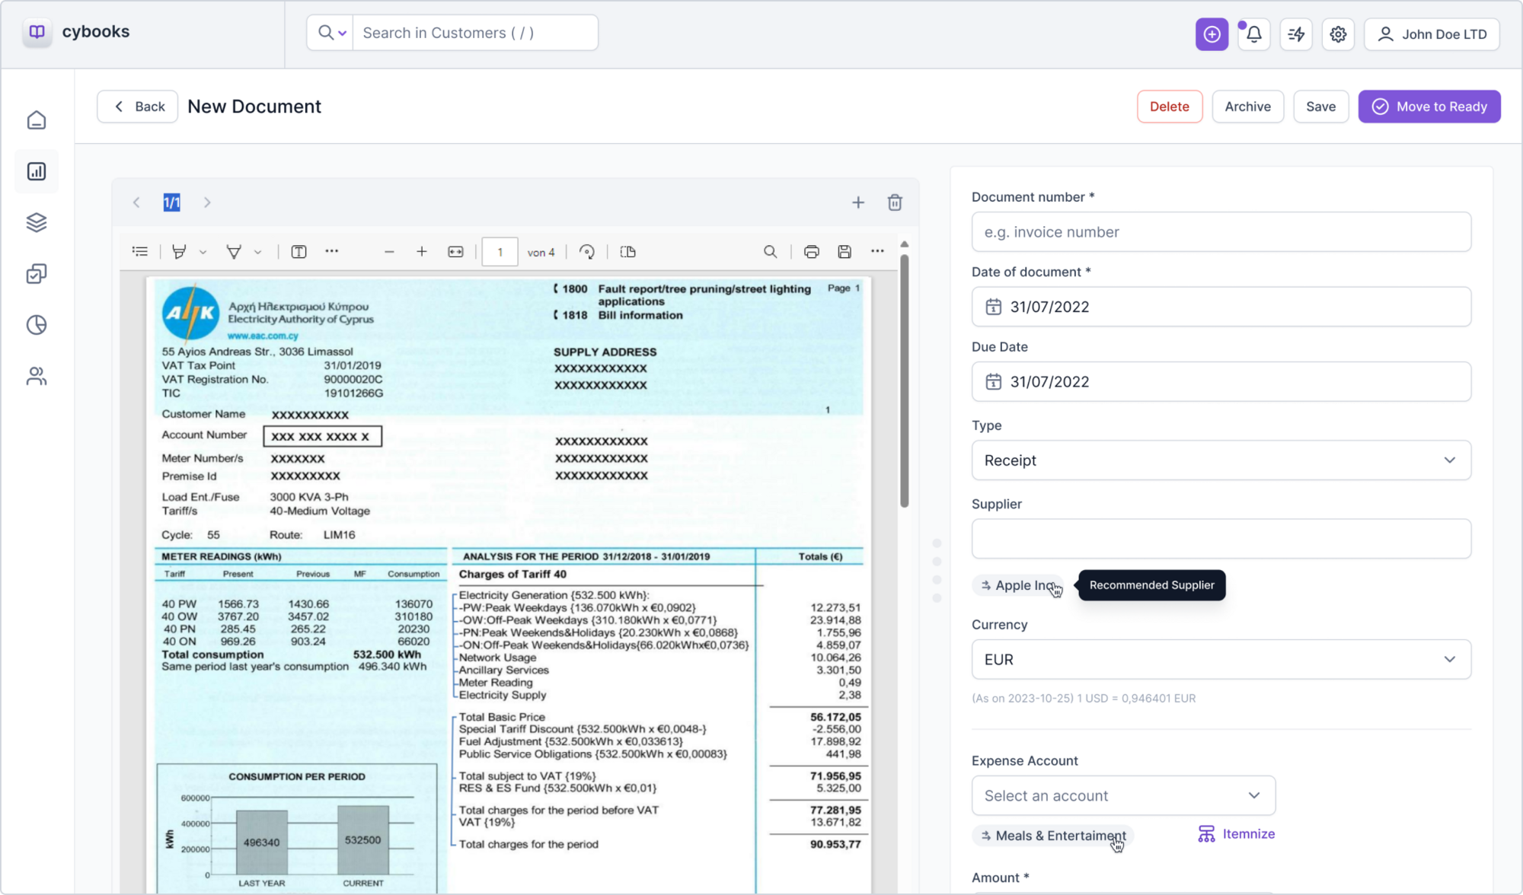Viewport: 1523px width, 895px height.
Task: Open the customers people icon in the sidebar
Action: click(x=37, y=376)
